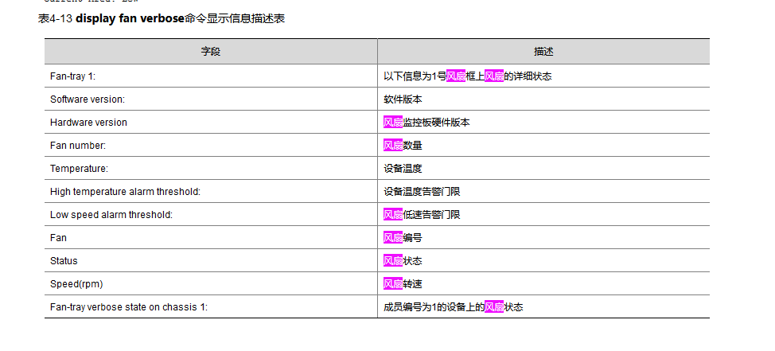Select highlighted "风扇" in "风扇状态"

[393, 261]
